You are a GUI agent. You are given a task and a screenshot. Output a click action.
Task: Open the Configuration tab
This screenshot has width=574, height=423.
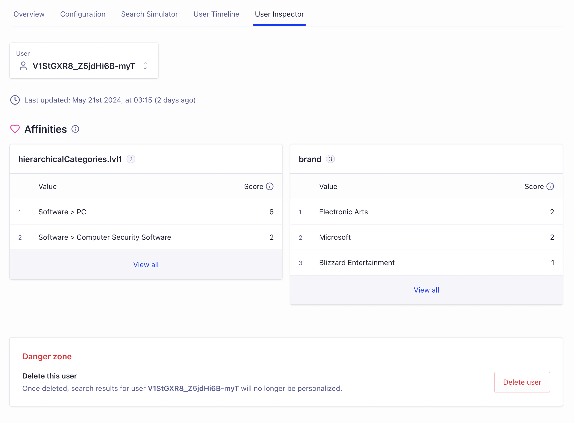(x=83, y=14)
